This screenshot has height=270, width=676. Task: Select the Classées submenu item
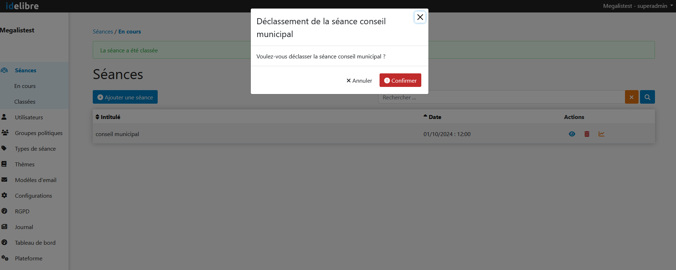point(25,102)
